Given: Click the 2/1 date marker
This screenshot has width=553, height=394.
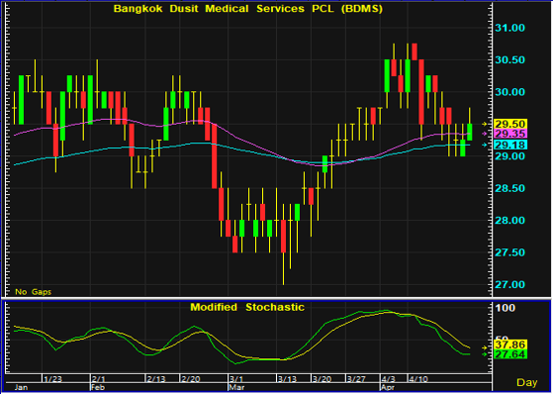Looking at the screenshot, I should tap(98, 379).
